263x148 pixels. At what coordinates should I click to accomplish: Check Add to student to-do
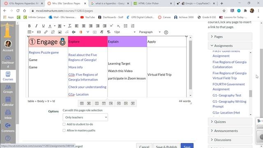(x=64, y=124)
